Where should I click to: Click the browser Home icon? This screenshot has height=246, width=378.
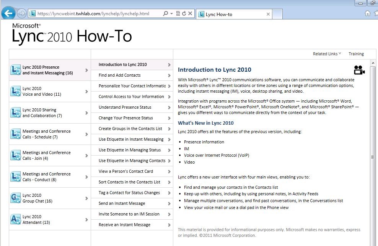coord(367,13)
